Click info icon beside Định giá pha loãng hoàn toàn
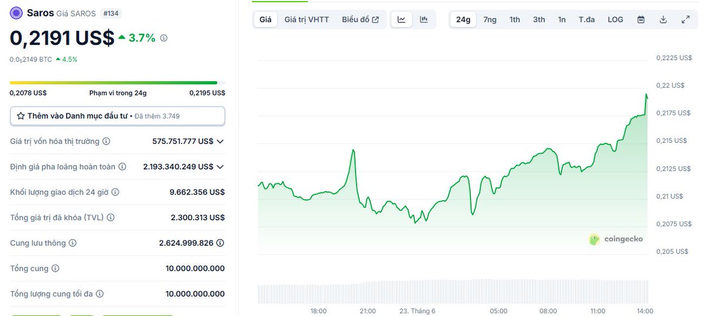 tap(122, 167)
